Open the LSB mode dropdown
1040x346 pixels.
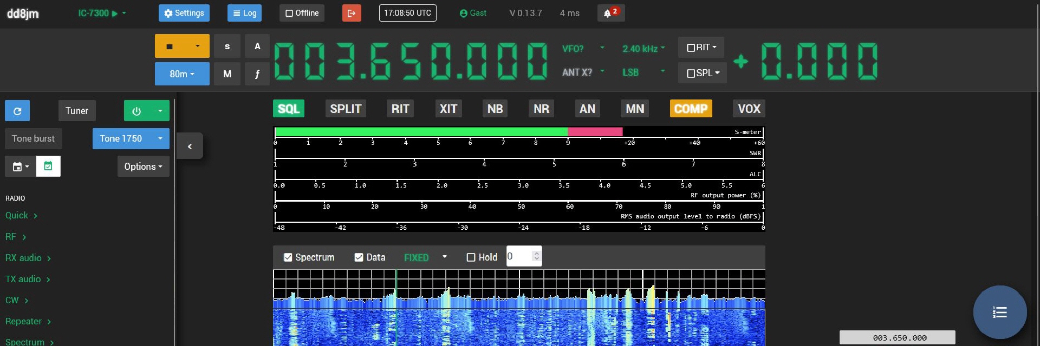click(643, 72)
